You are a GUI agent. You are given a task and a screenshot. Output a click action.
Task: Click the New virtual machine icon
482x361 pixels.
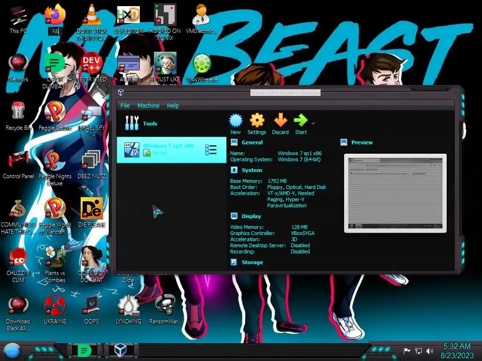pos(236,124)
